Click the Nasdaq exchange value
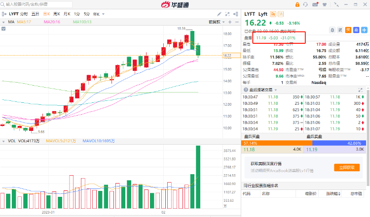Viewport: 370px width, 217px height. click(319, 83)
